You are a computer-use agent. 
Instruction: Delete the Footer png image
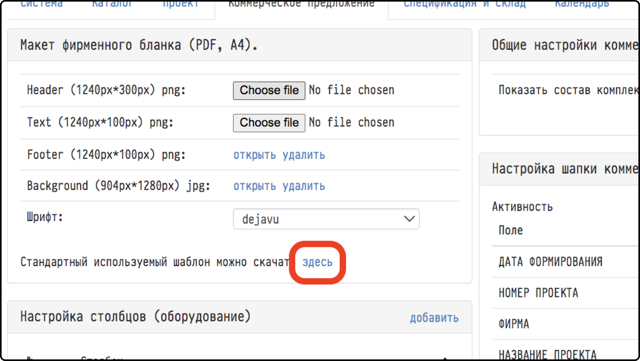(x=304, y=155)
